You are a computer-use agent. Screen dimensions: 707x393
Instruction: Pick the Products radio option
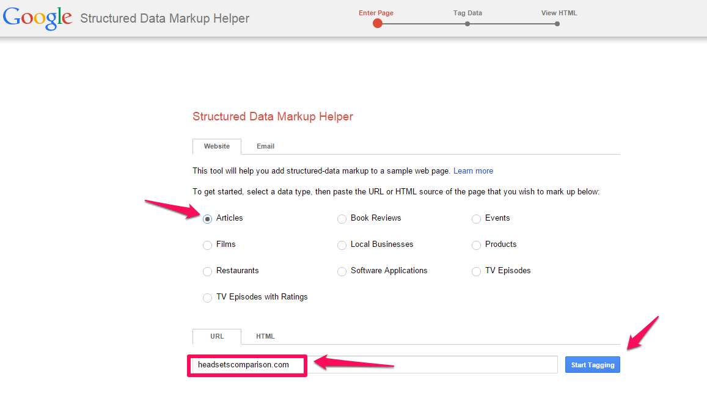click(x=476, y=245)
